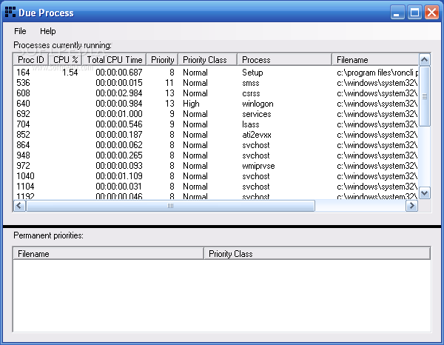444x345 pixels.
Task: Click the horizontal scrollbar right arrow
Action: (x=412, y=206)
